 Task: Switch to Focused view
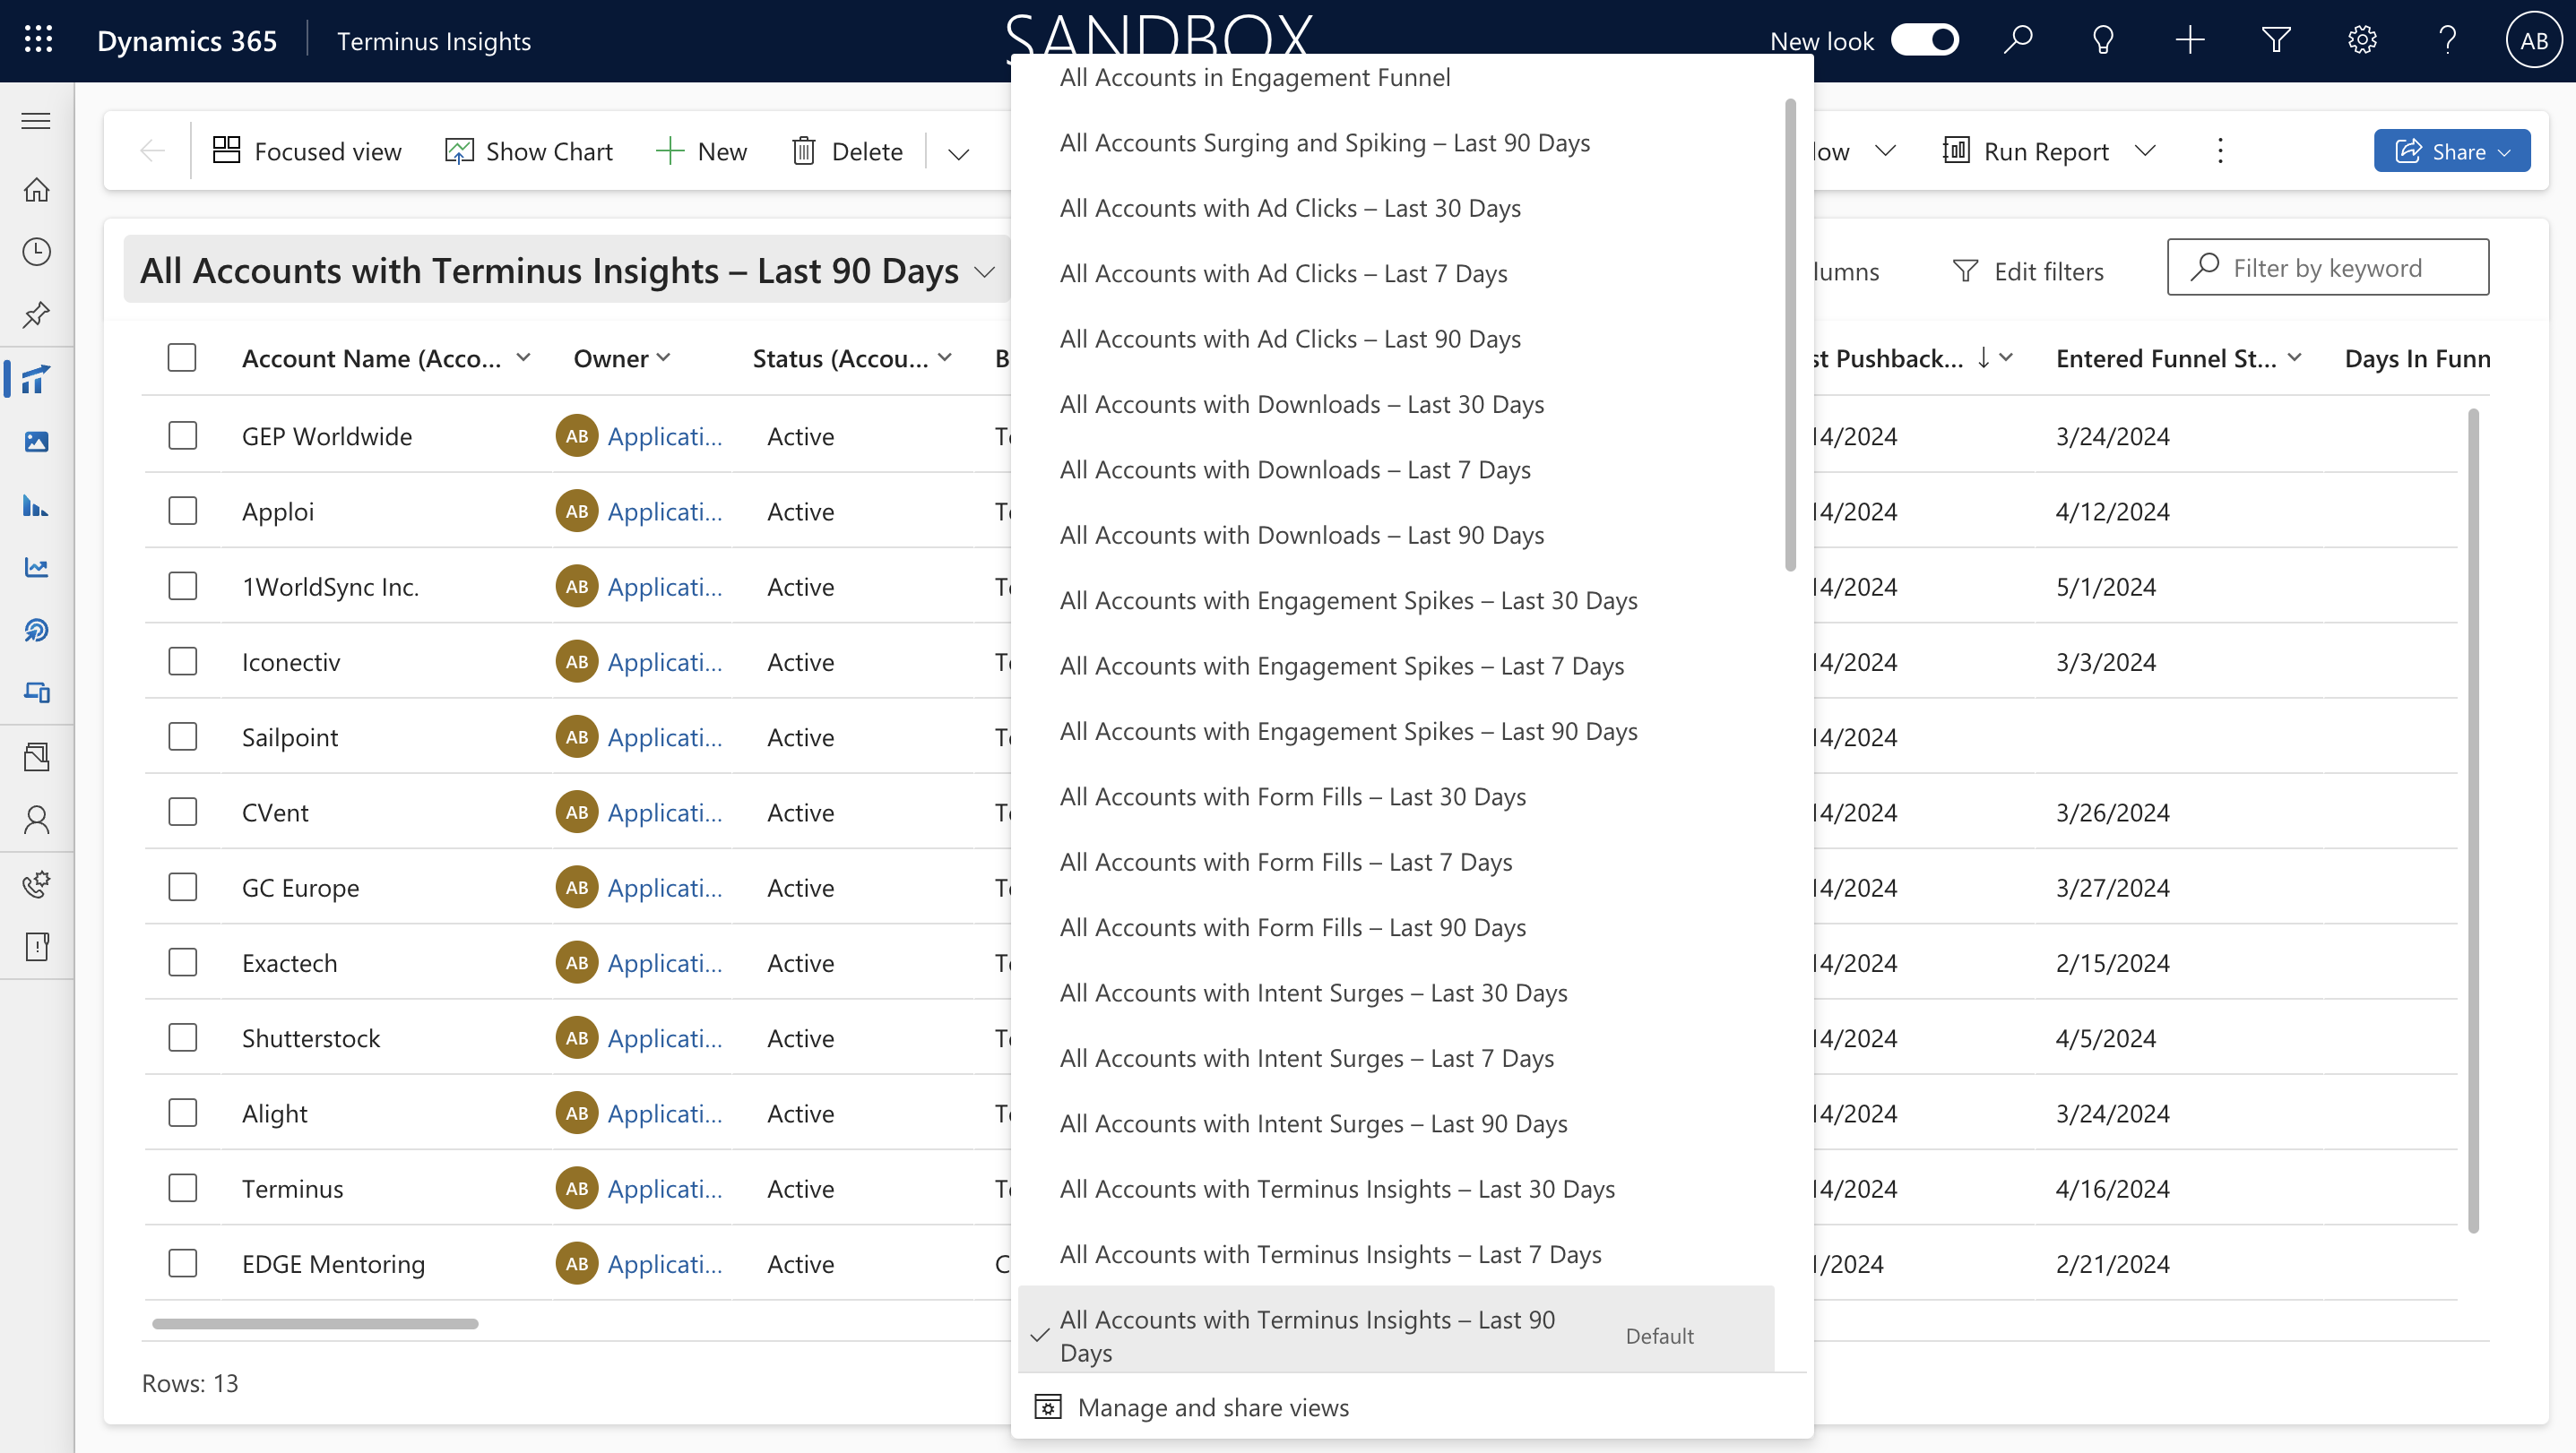tap(307, 150)
